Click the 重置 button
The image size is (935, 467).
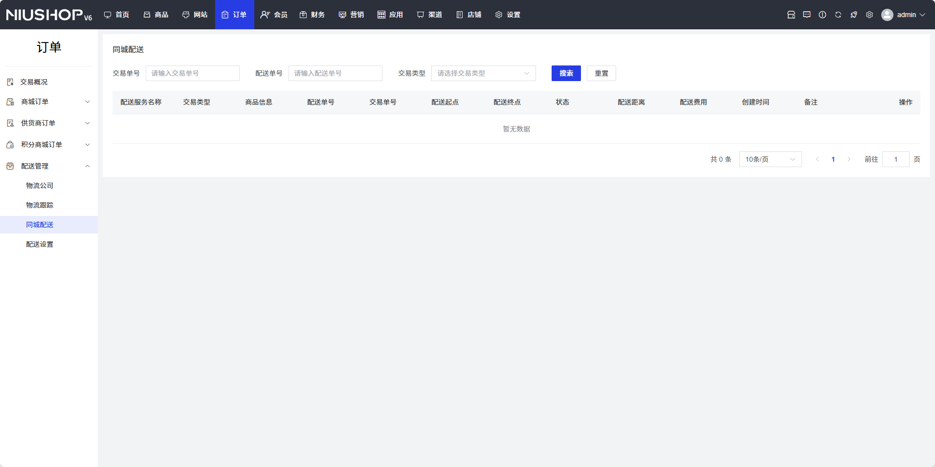(601, 73)
